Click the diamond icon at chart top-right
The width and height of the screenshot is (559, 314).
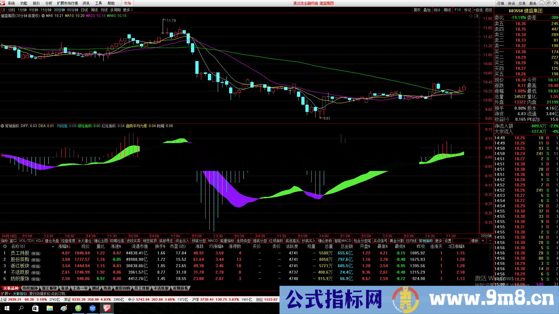pyautogui.click(x=471, y=16)
